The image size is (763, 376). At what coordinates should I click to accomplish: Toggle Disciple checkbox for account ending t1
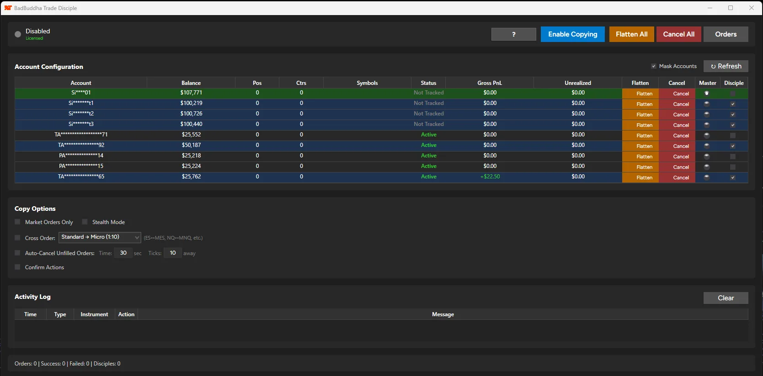733,104
